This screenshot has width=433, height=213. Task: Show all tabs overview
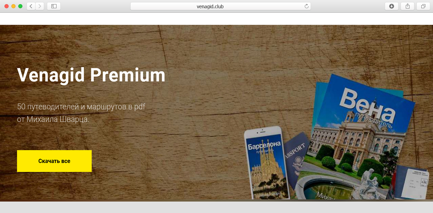[x=423, y=6]
